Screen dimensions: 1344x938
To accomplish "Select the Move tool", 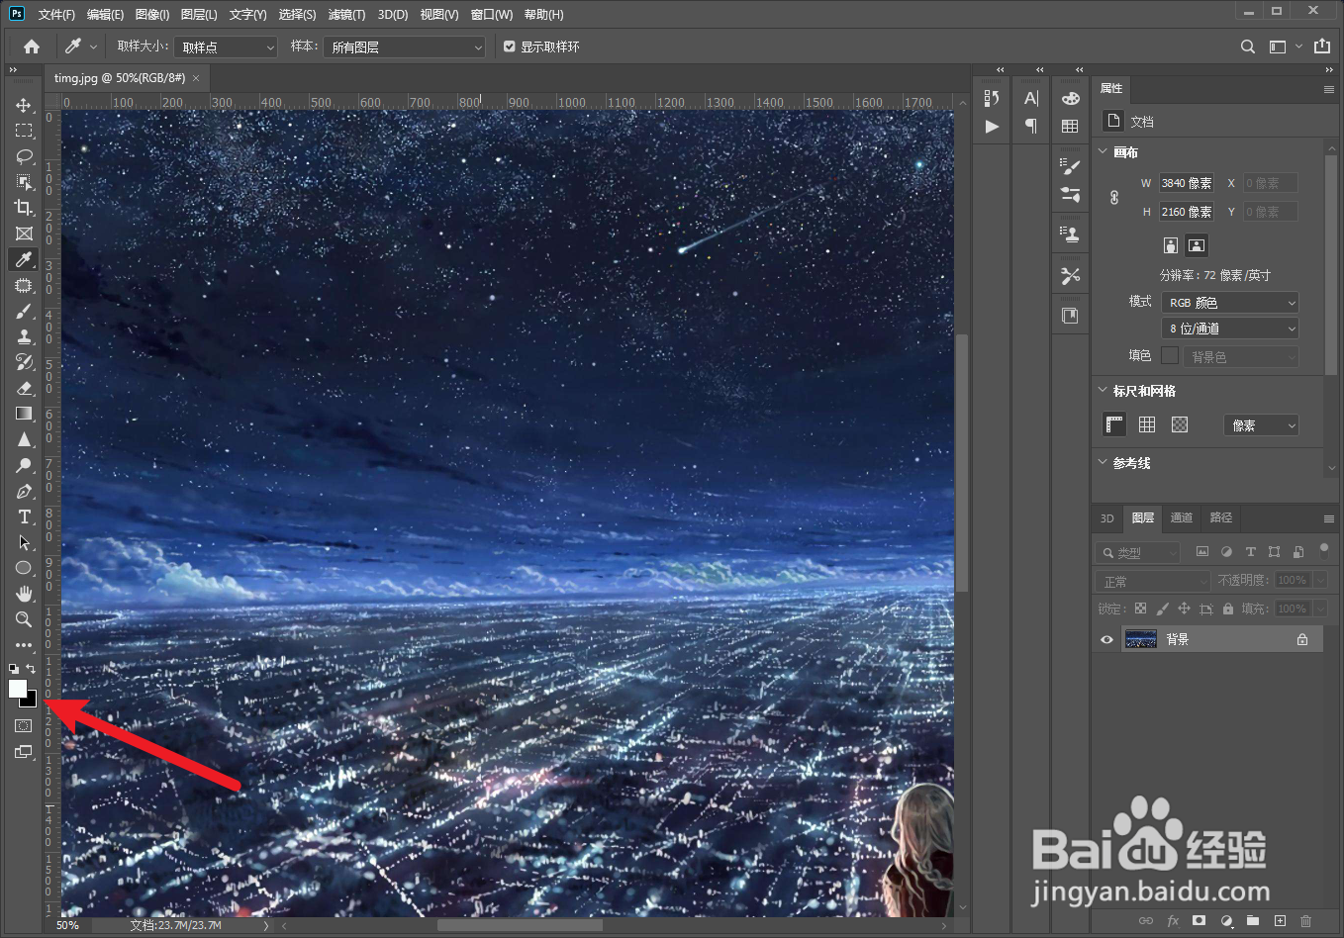I will click(24, 105).
